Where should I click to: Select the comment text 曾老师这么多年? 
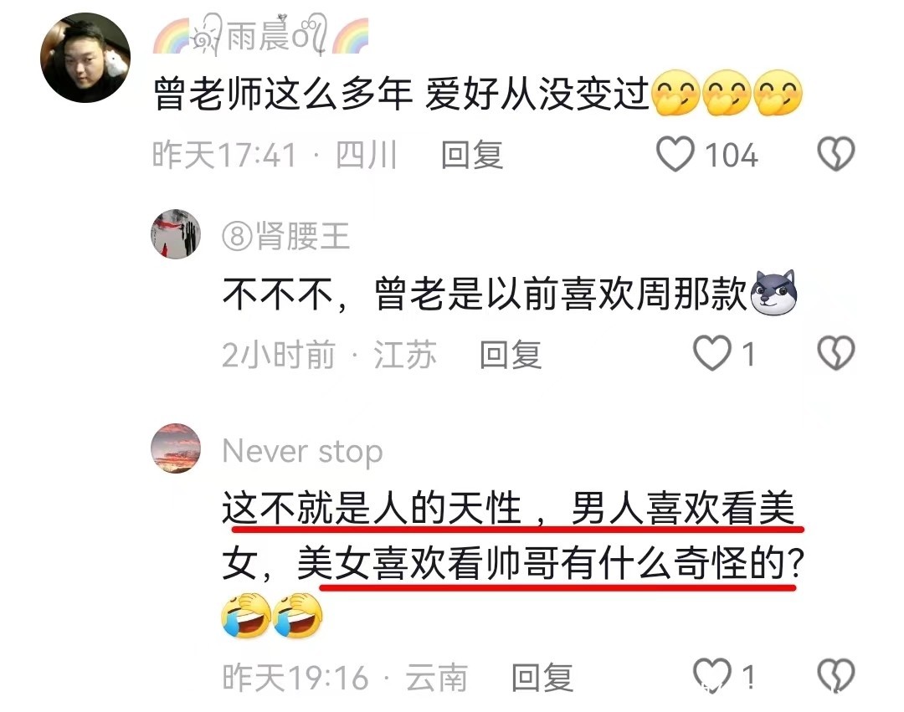pos(283,94)
